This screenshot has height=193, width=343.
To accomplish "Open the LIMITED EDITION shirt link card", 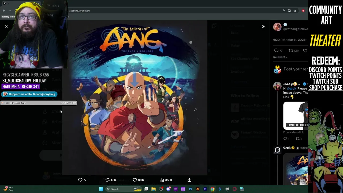I will [296, 116].
